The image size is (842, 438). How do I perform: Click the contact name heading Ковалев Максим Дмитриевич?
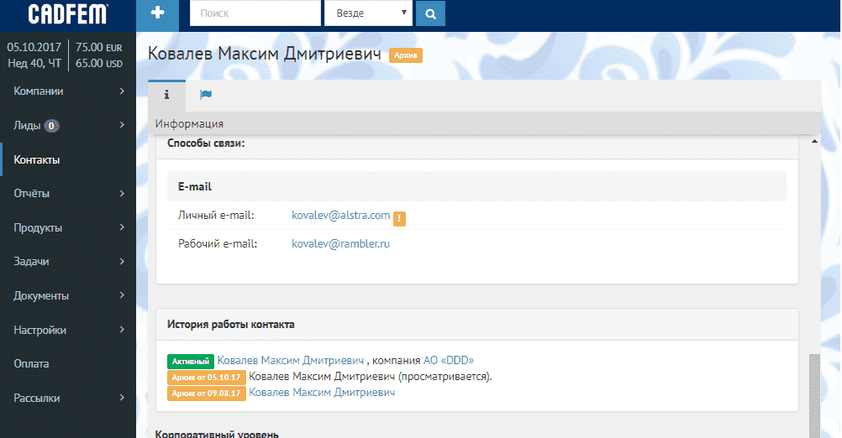(264, 55)
